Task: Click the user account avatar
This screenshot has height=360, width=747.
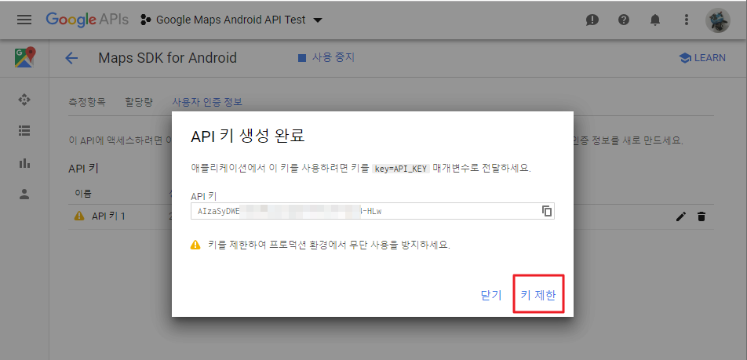Action: (717, 20)
